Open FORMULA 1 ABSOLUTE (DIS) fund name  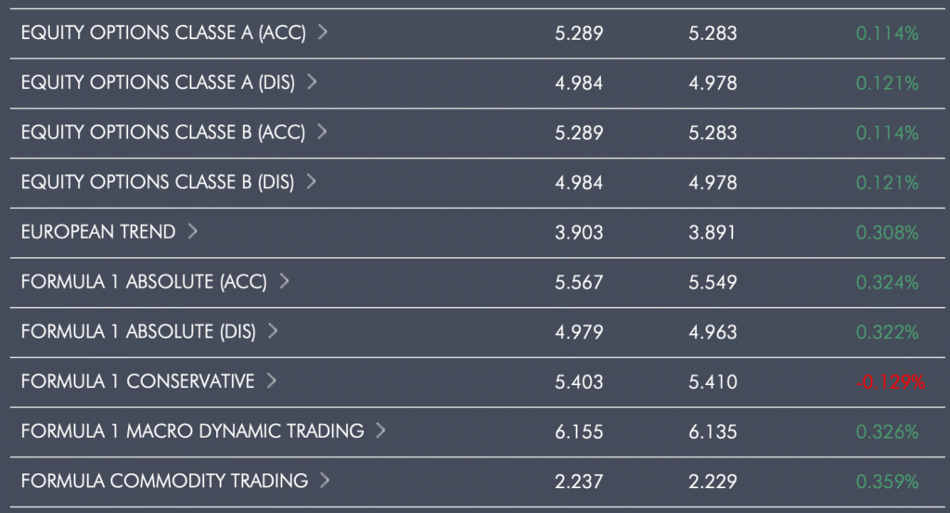coord(138,331)
